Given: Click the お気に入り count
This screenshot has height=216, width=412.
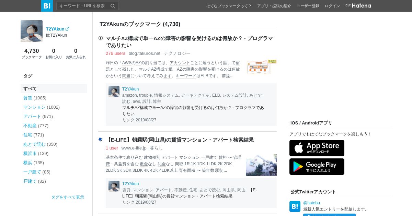Looking at the screenshot, I should [54, 53].
